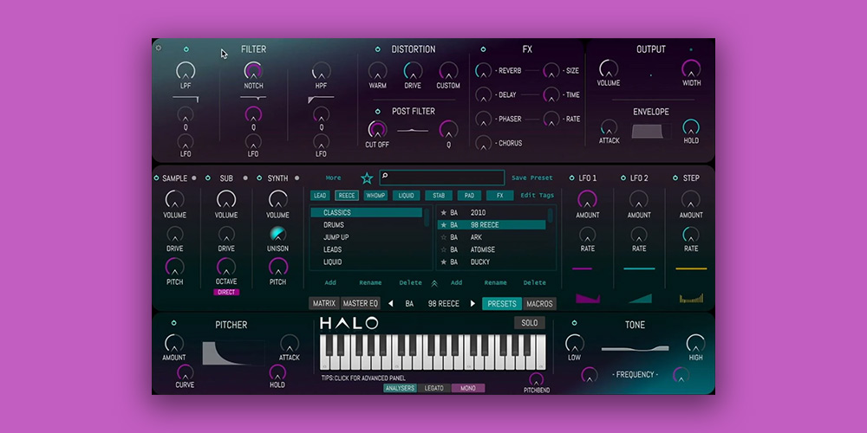Go to previous preset with left arrow
This screenshot has width=867, height=433.
pyautogui.click(x=390, y=304)
